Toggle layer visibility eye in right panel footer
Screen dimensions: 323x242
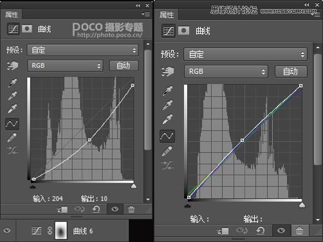point(281,230)
